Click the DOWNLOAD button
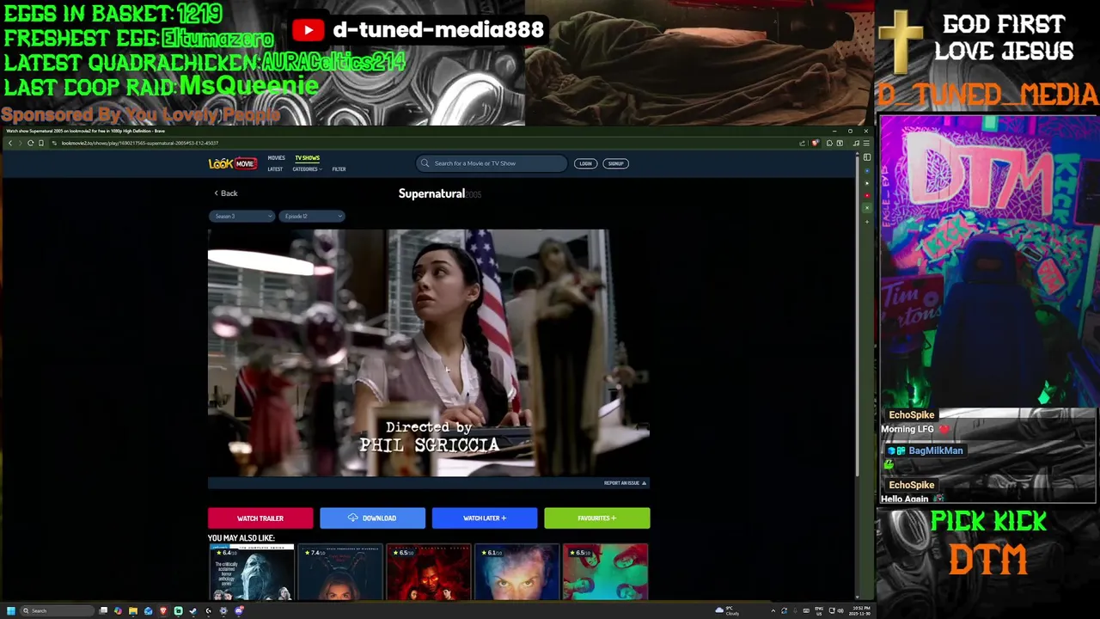This screenshot has width=1100, height=619. click(372, 518)
